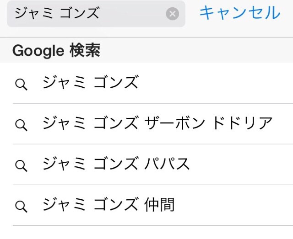
Task: Tap magnifier icon next to ザーボン ドドリア suggestion
Action: [21, 125]
